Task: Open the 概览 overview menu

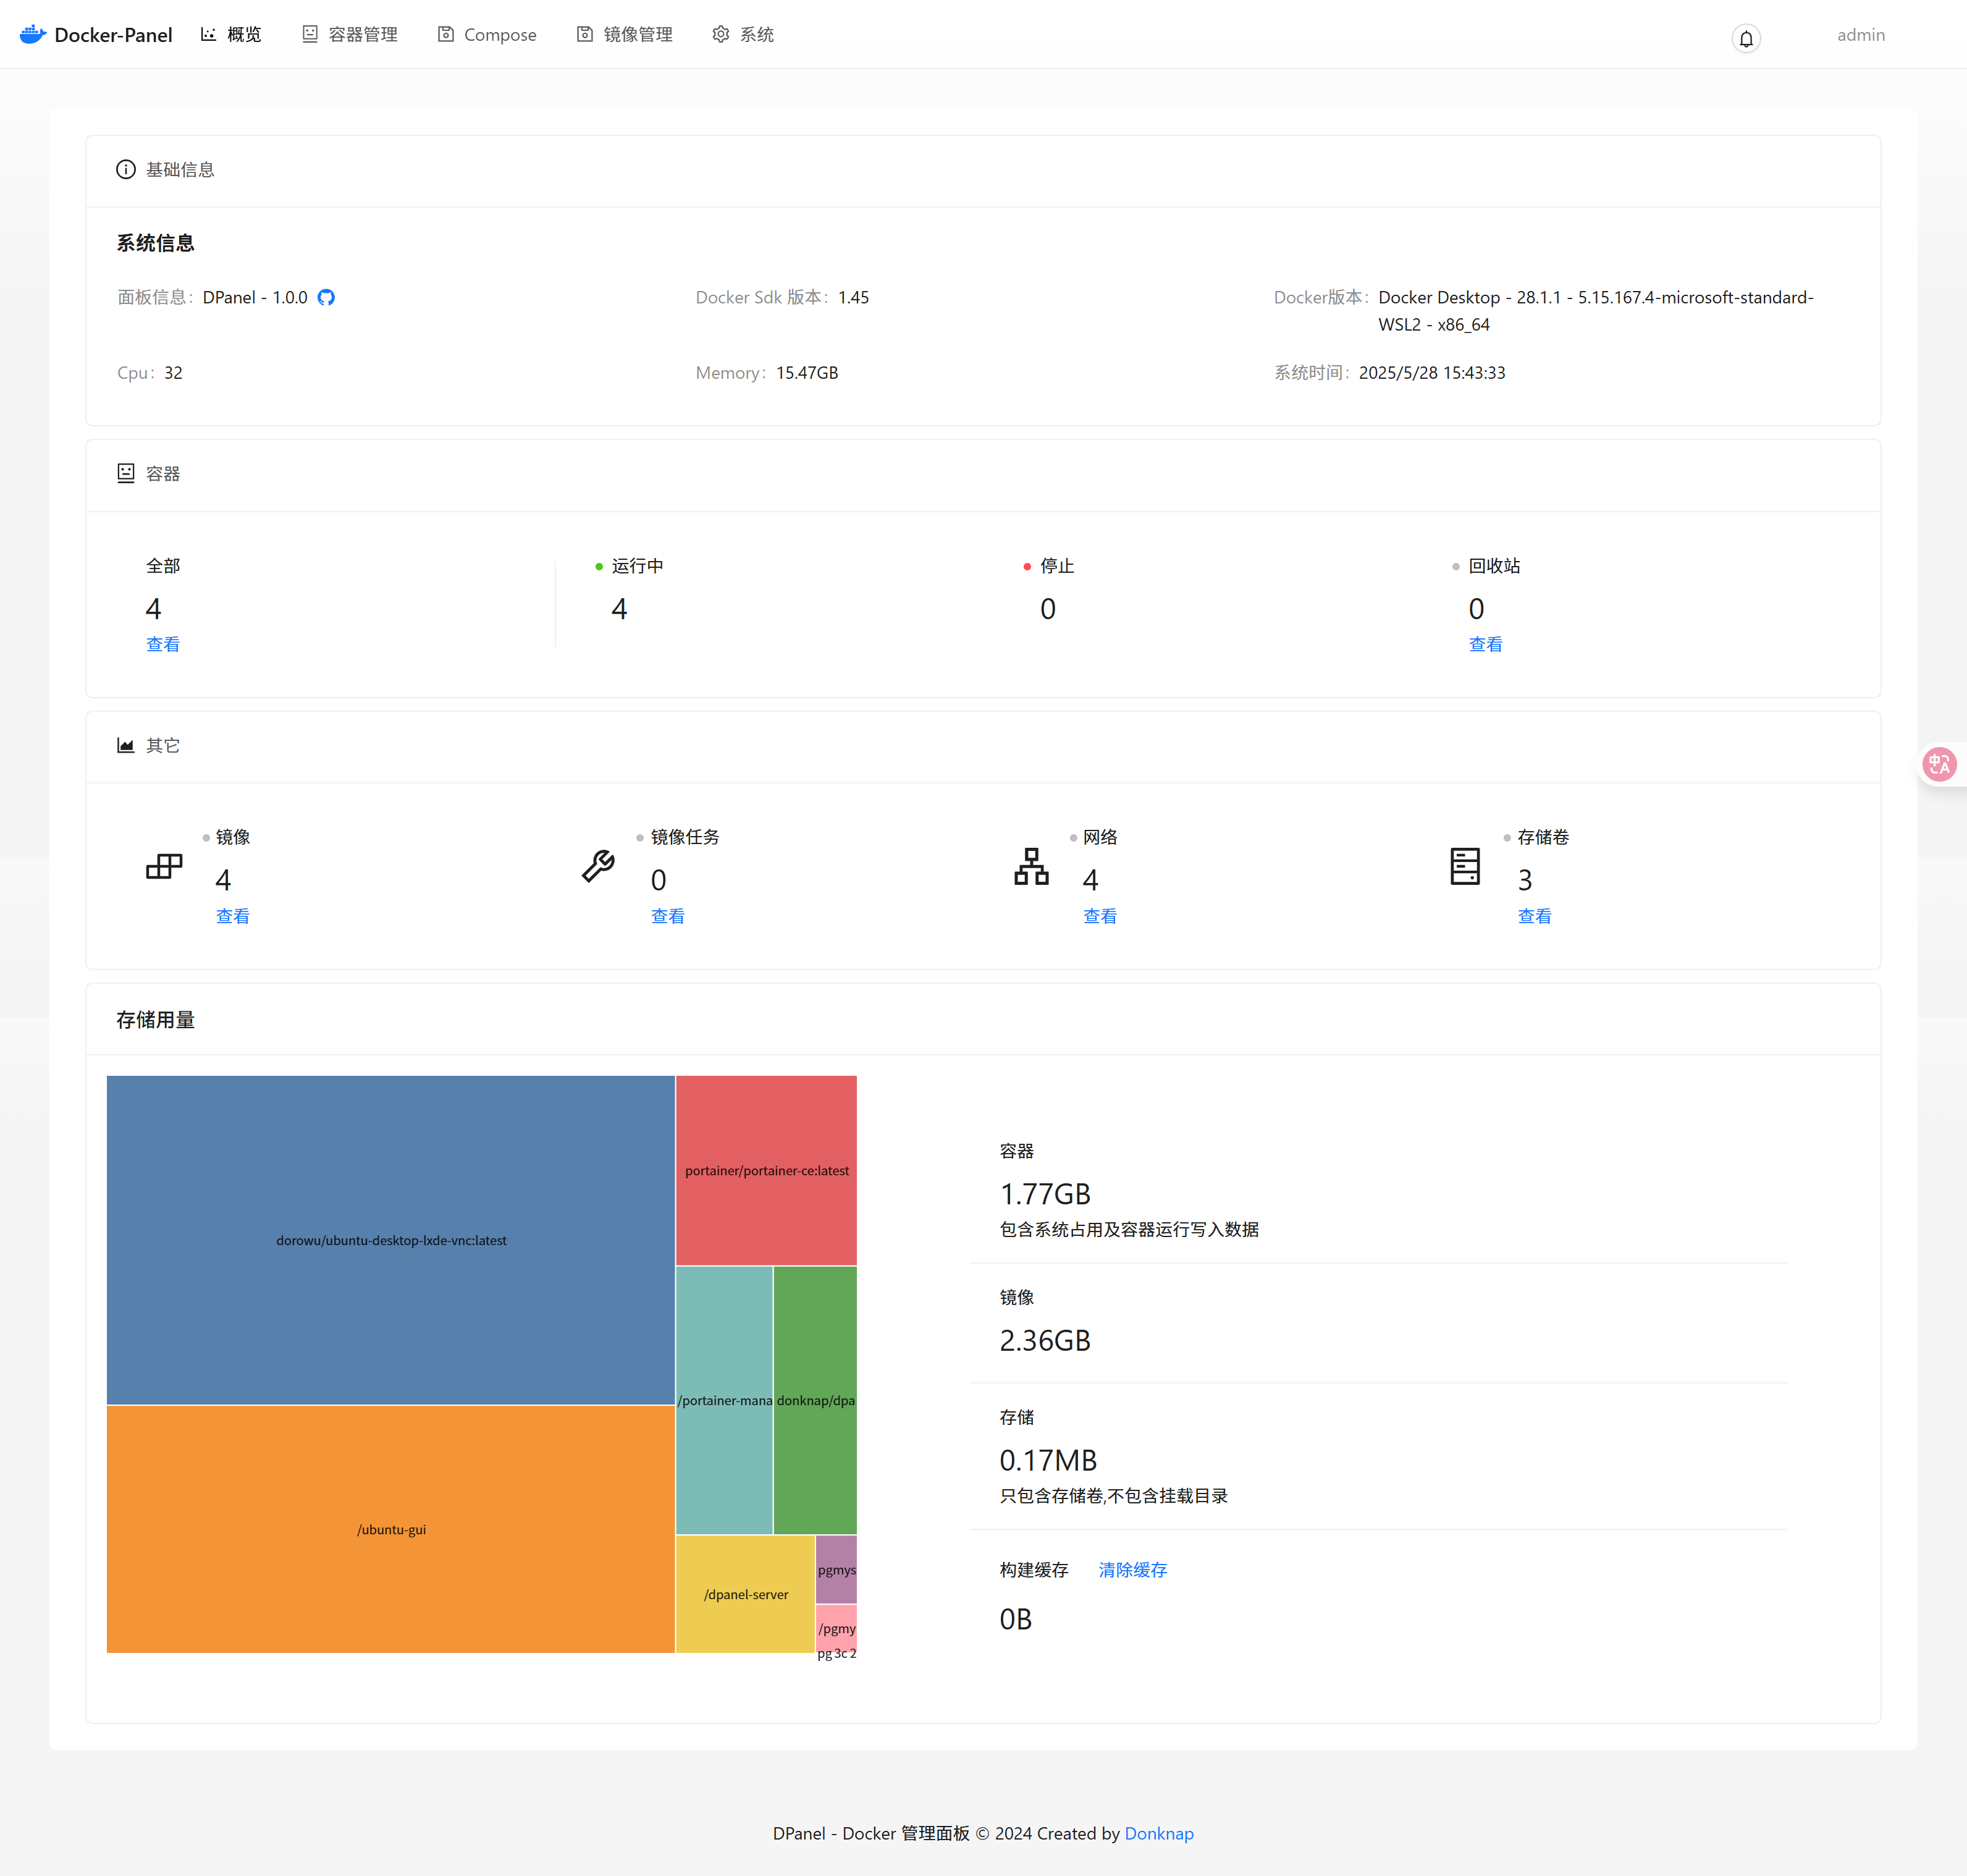Action: pyautogui.click(x=231, y=34)
